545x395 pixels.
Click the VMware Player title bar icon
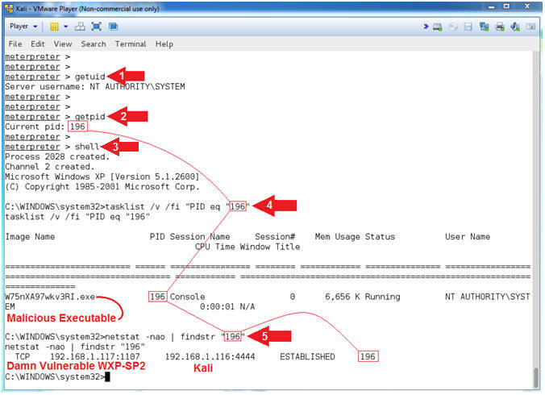[10, 8]
